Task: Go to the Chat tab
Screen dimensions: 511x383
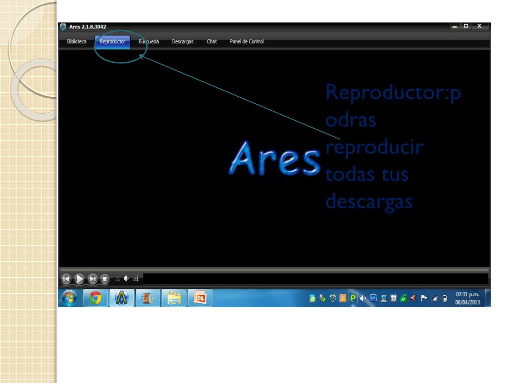Action: pos(212,42)
